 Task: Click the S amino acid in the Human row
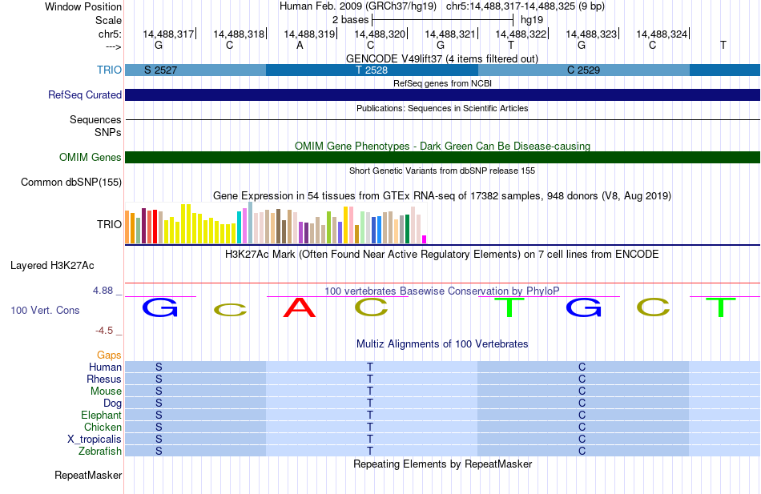tap(159, 367)
